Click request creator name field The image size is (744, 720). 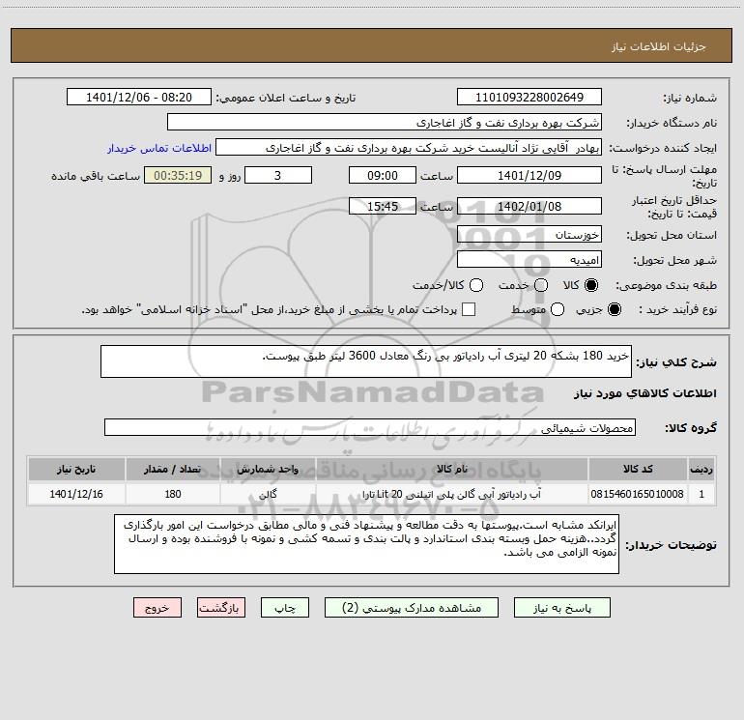click(x=409, y=148)
